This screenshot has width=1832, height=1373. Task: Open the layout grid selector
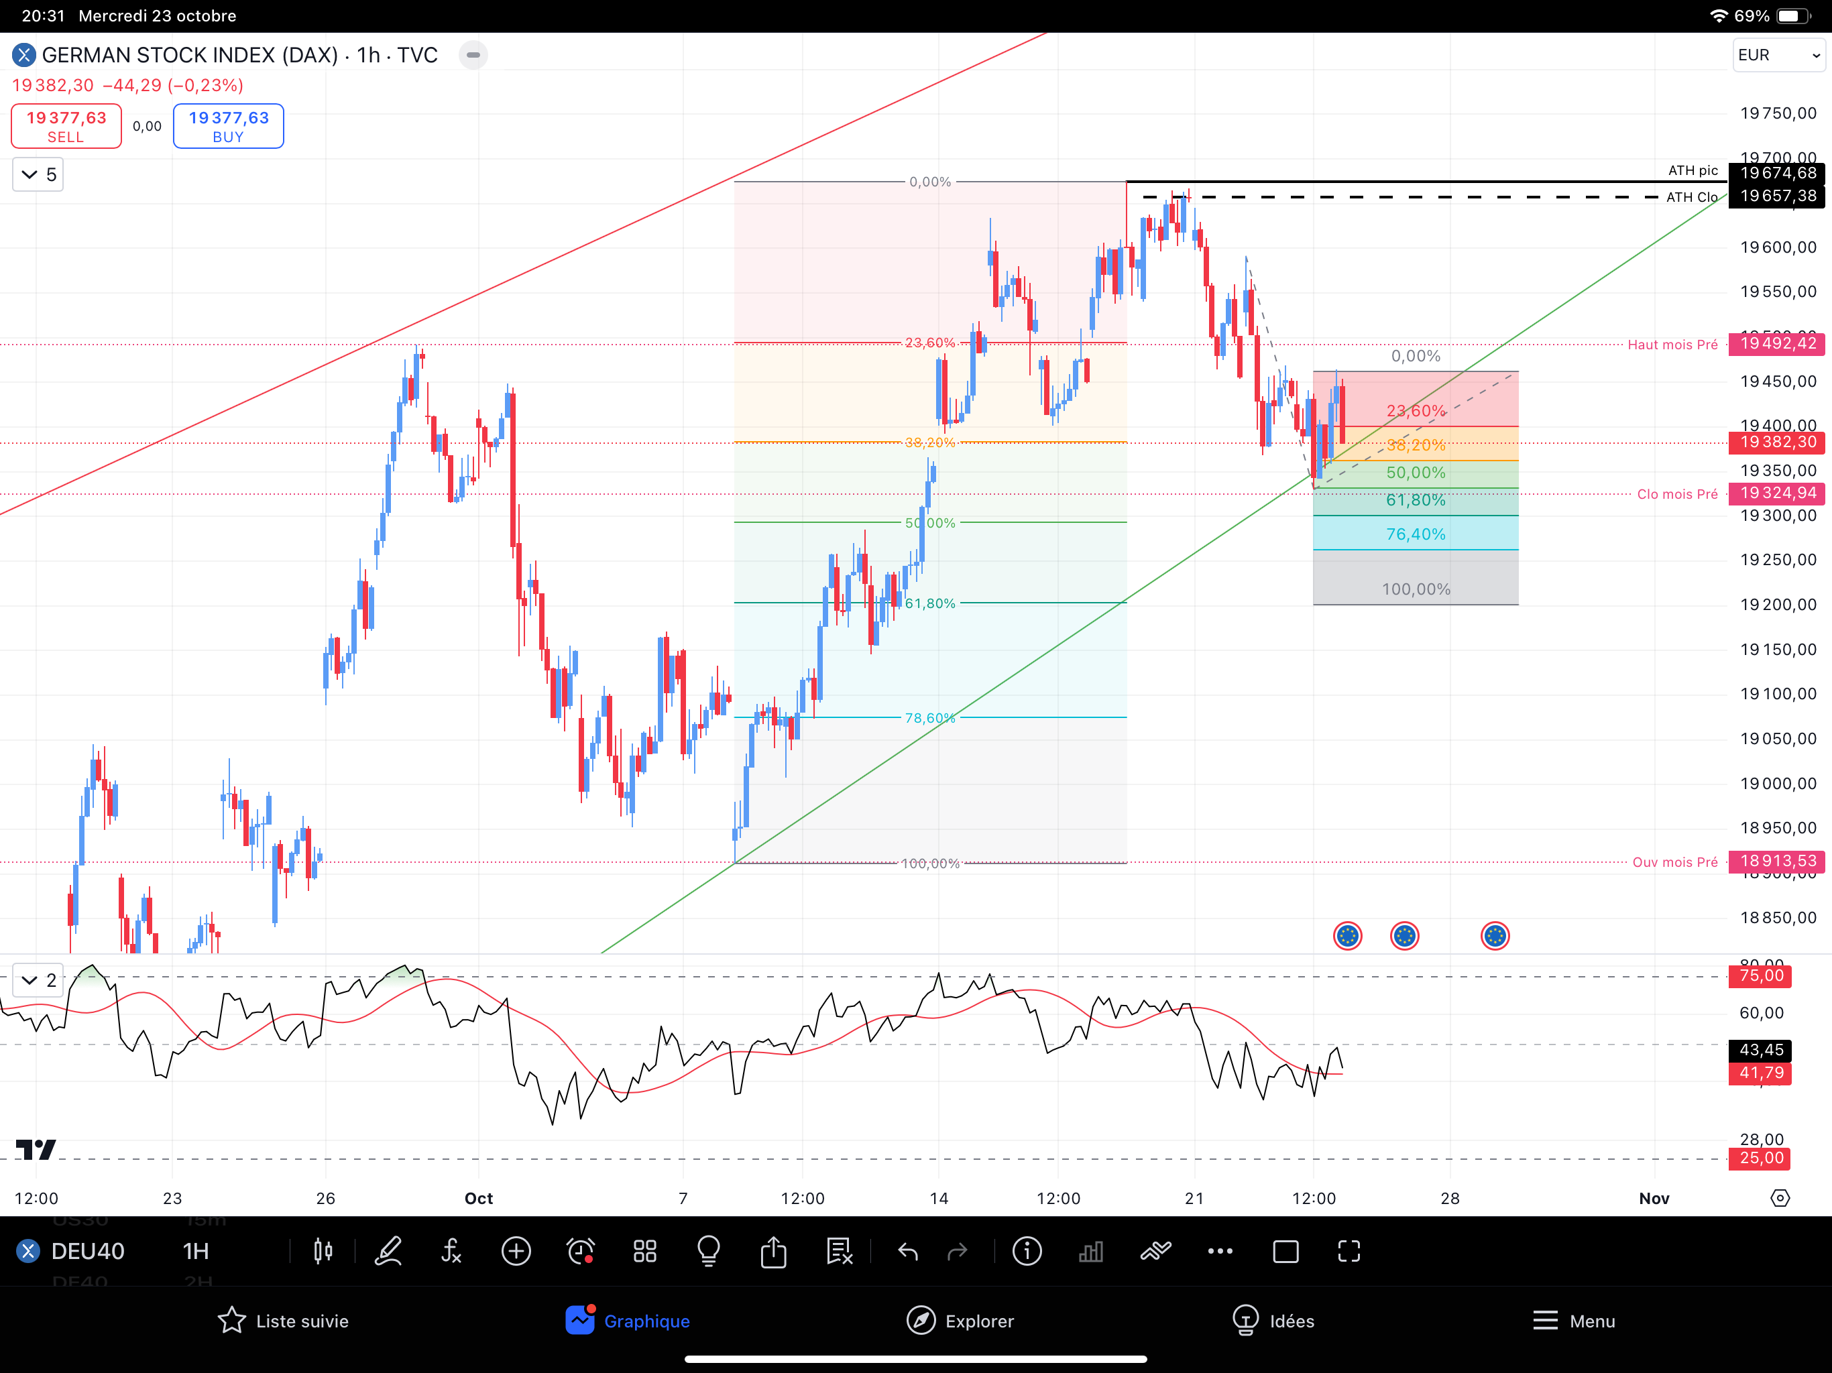coord(644,1251)
